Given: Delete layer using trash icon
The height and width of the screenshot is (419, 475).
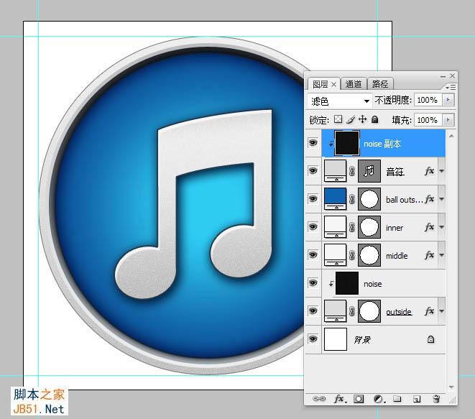Looking at the screenshot, I should 436,399.
